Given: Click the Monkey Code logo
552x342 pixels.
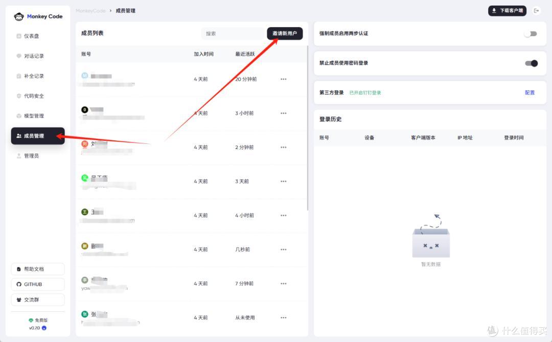Looking at the screenshot, I should pyautogui.click(x=37, y=16).
